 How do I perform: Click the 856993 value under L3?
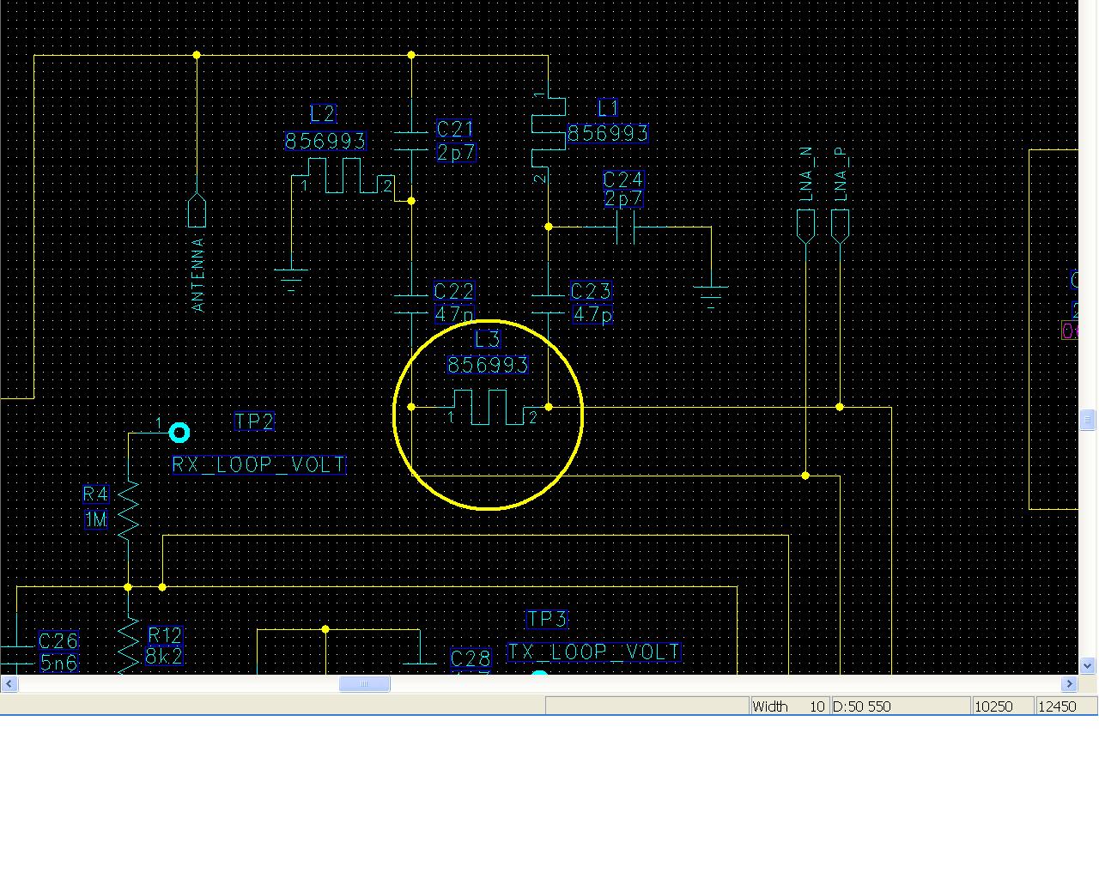488,365
